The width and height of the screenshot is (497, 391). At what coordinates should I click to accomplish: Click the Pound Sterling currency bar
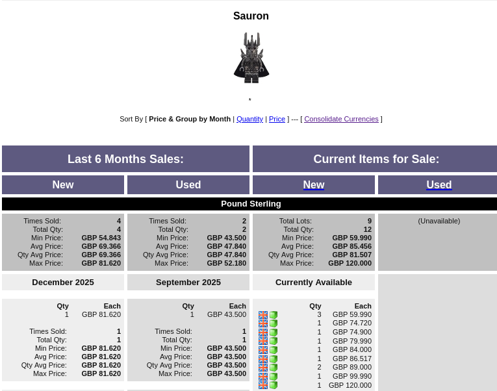pos(251,204)
